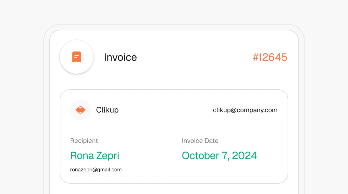Click the hash symbol of the invoice number
The width and height of the screenshot is (348, 194).
coord(256,58)
